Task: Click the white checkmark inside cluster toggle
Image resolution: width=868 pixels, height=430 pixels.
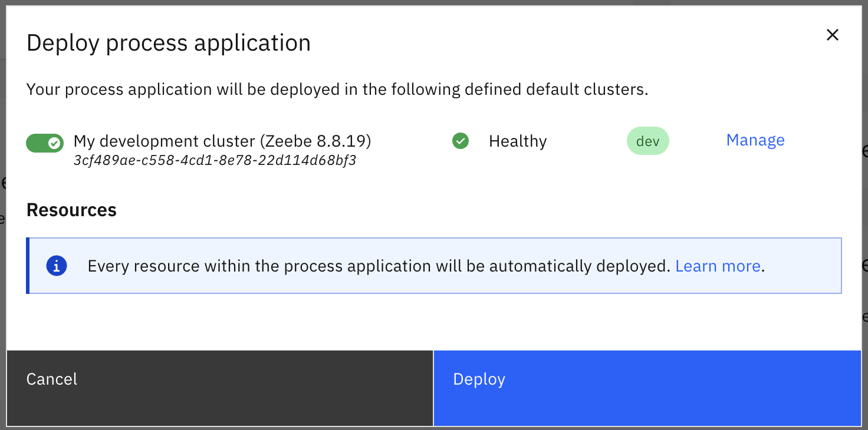Action: point(54,143)
